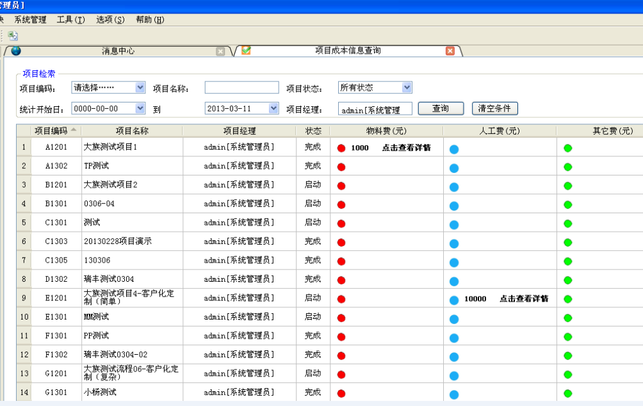Open the 统计开始日 date dropdown
The width and height of the screenshot is (643, 406).
[140, 109]
